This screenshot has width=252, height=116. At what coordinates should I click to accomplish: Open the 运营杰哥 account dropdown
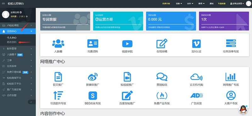(237, 3)
